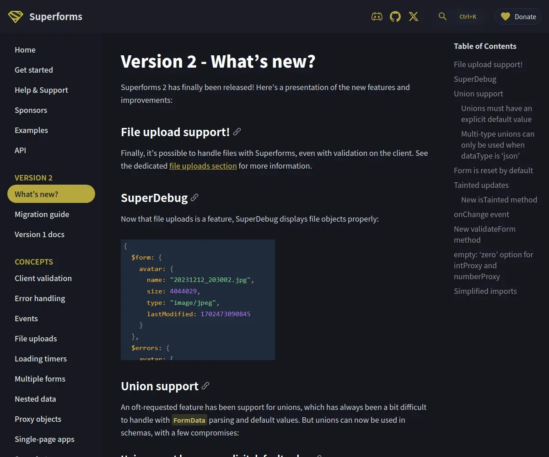Jump to Tainted updates section
Viewport: 549px width, 457px height.
[x=481, y=185]
